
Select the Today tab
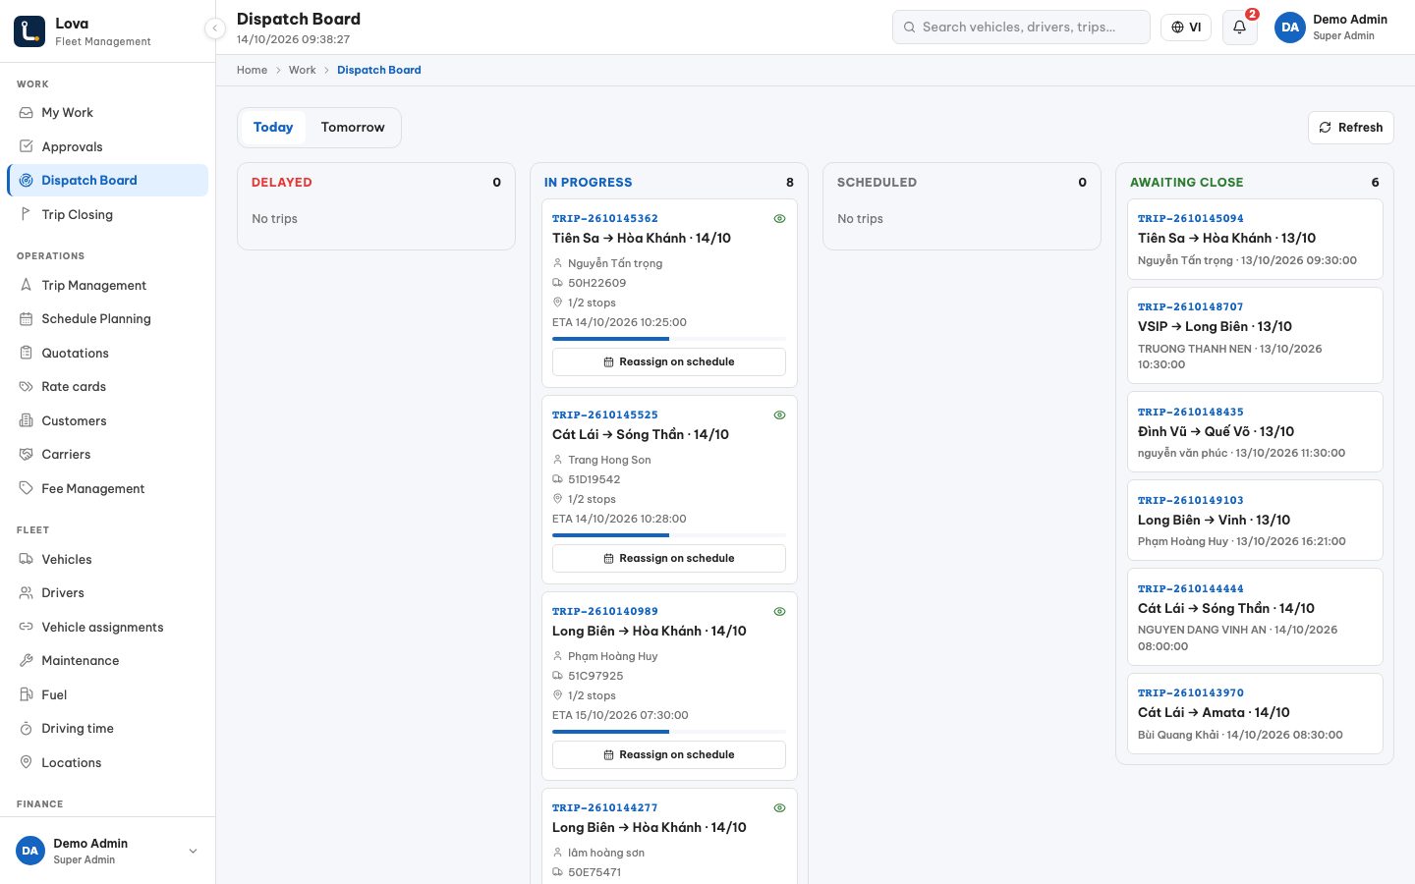(x=273, y=128)
